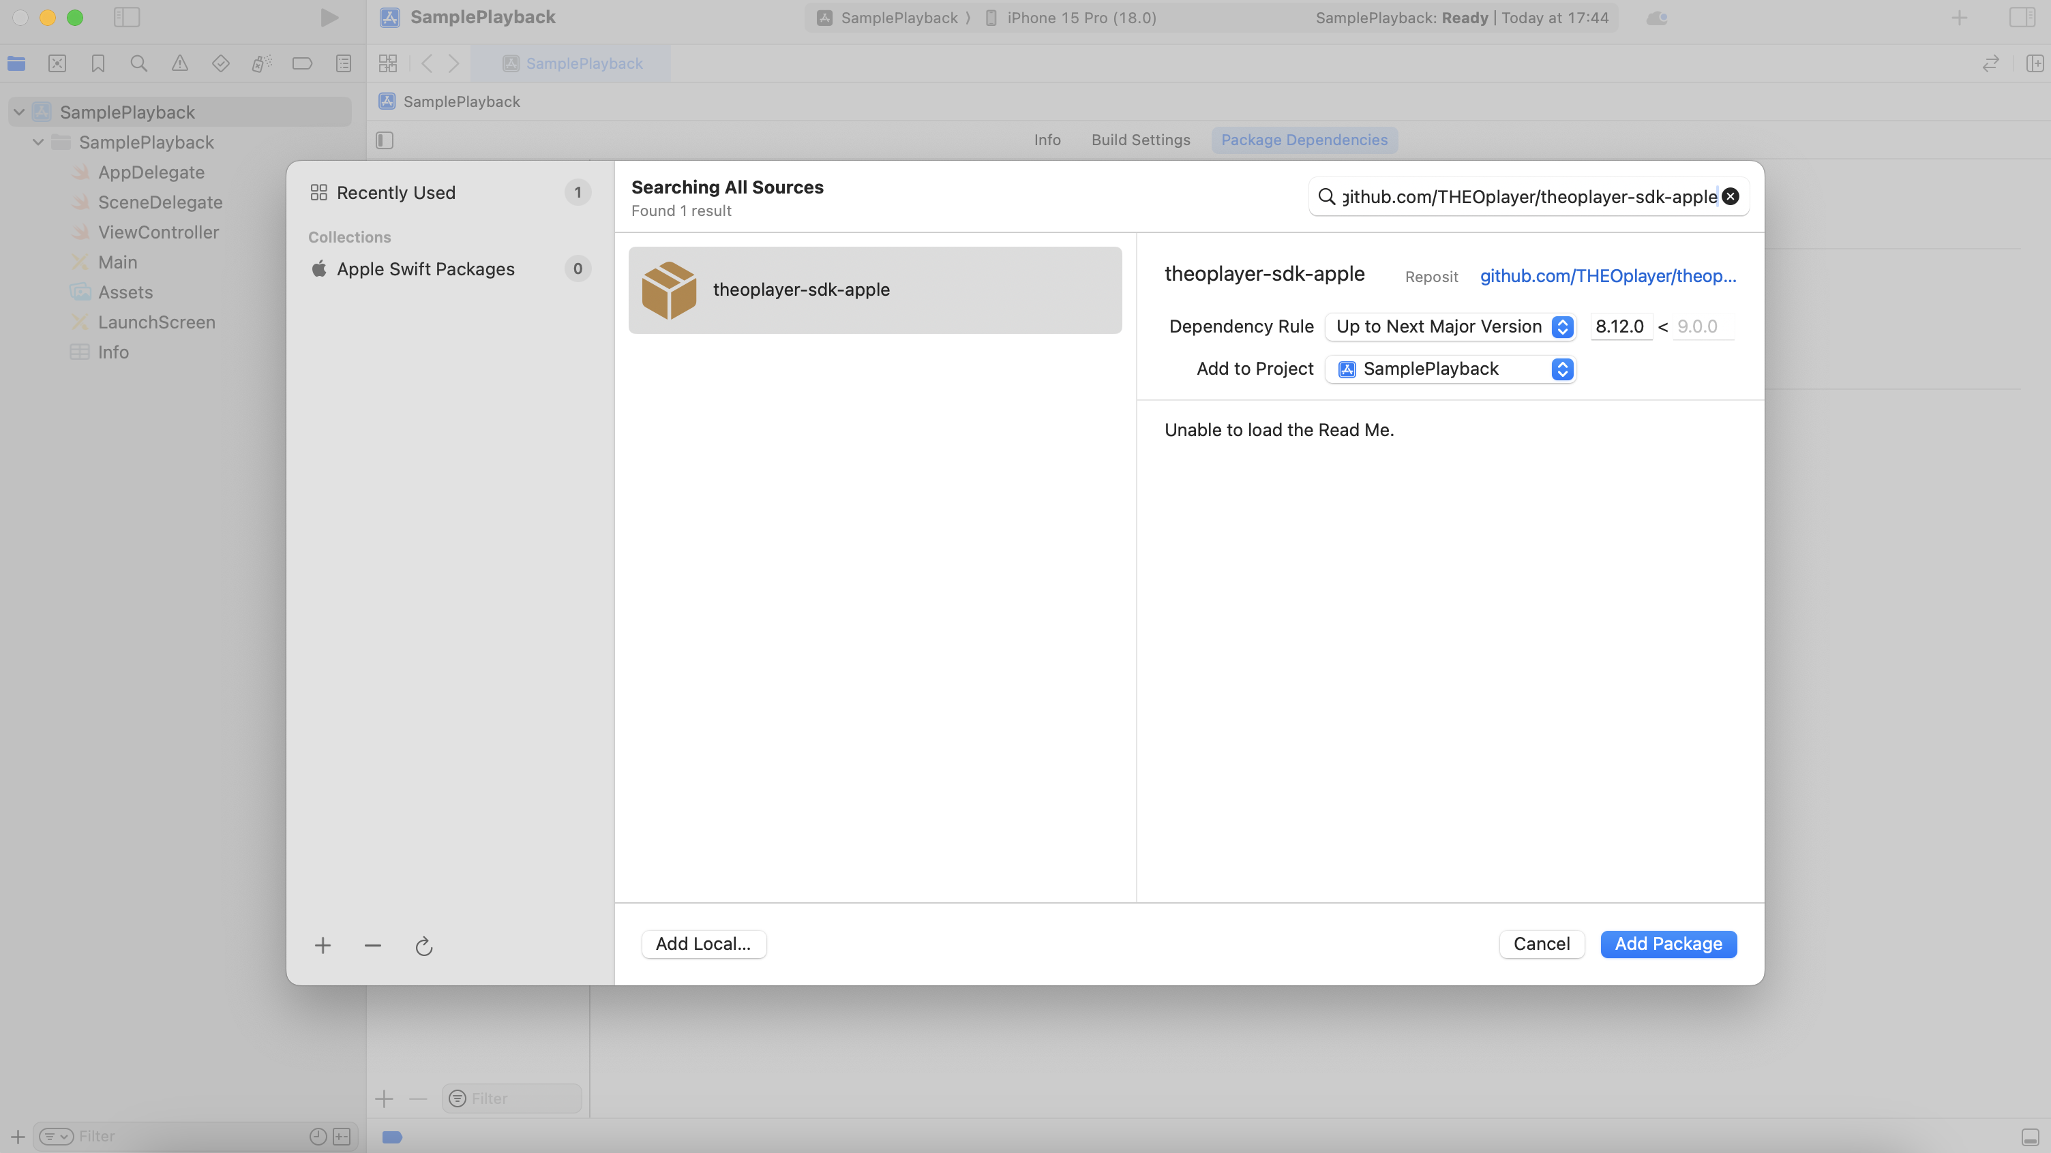Toggle the project targets list sidebar
The height and width of the screenshot is (1153, 2051).
tap(385, 140)
